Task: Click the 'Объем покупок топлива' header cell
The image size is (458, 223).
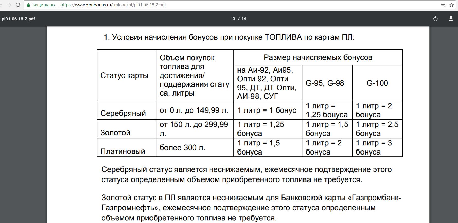Action: [x=195, y=75]
